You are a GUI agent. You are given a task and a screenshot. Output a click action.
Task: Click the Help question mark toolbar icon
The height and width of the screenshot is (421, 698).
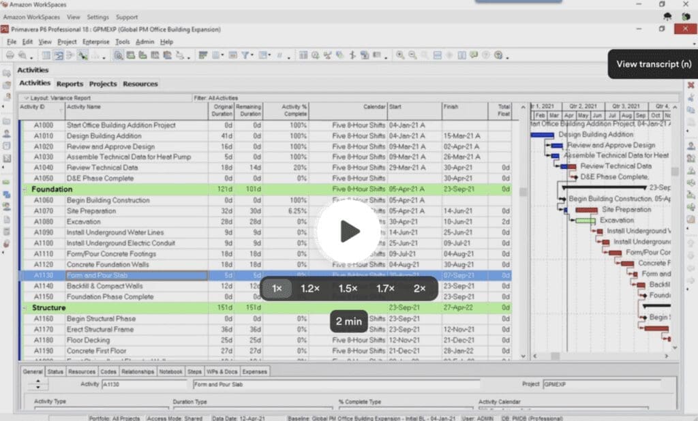tap(498, 55)
